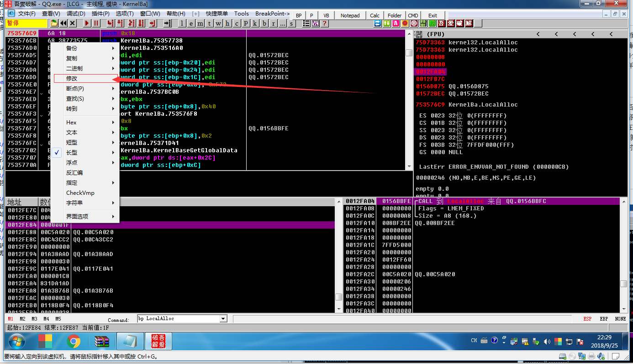
Task: Expand the Hex submenu
Action: point(85,123)
